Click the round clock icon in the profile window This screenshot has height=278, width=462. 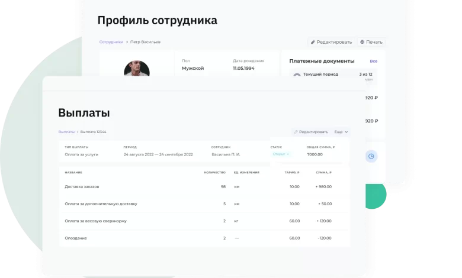pos(371,156)
